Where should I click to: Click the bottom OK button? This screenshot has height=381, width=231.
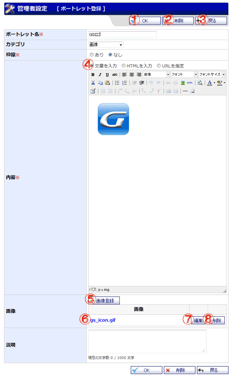coord(146,370)
